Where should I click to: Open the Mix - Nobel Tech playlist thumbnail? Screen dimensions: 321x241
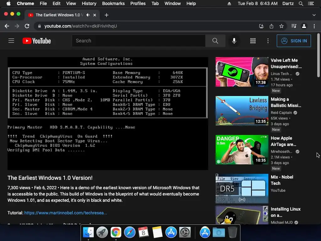(x=242, y=189)
